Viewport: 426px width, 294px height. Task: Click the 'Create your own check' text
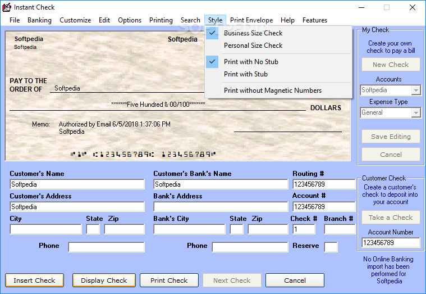[x=391, y=47]
